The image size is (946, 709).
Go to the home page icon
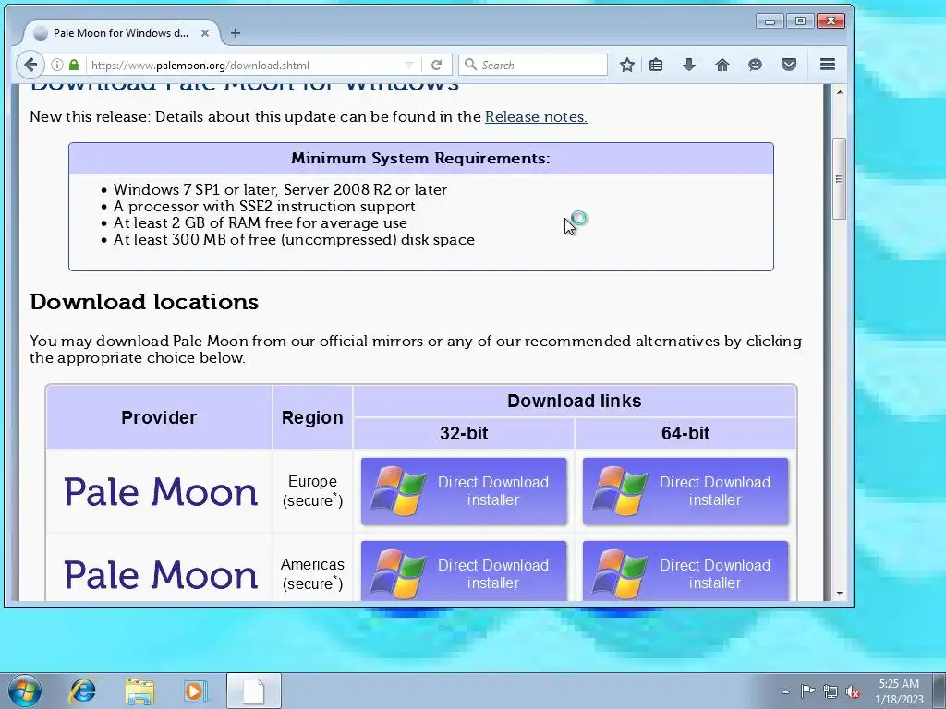point(722,65)
